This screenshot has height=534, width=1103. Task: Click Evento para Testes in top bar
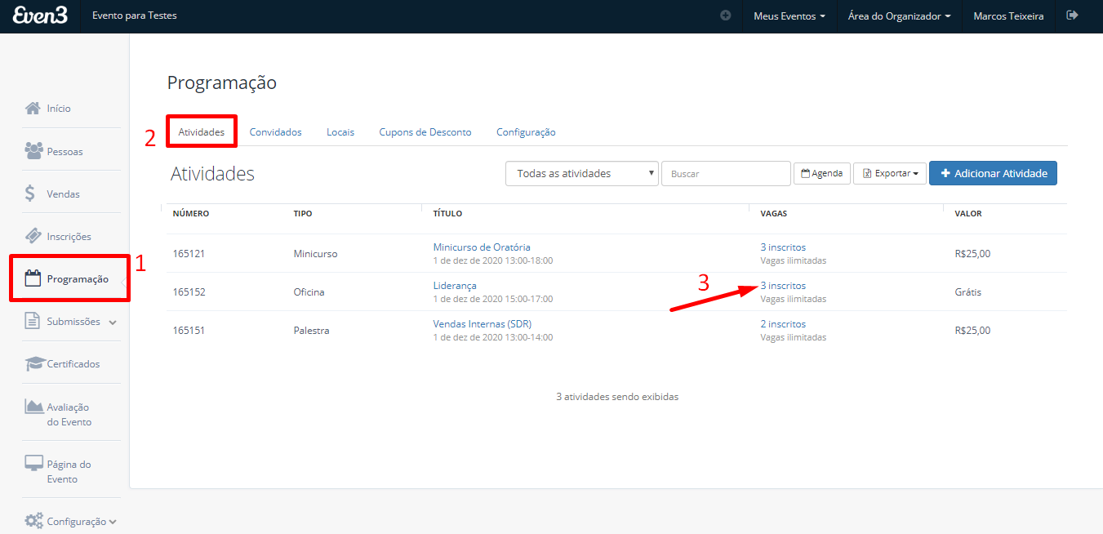coord(135,16)
